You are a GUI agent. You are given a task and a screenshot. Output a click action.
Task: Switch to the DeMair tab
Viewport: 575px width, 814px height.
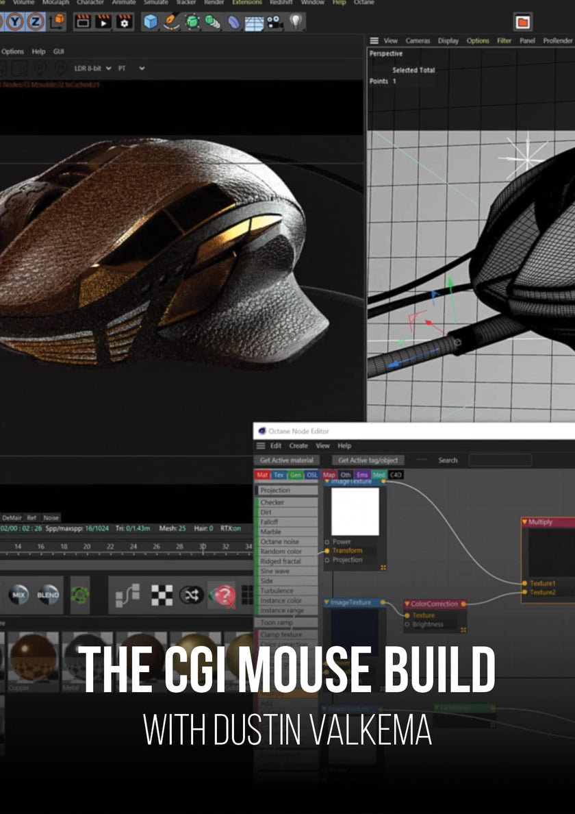pos(12,517)
